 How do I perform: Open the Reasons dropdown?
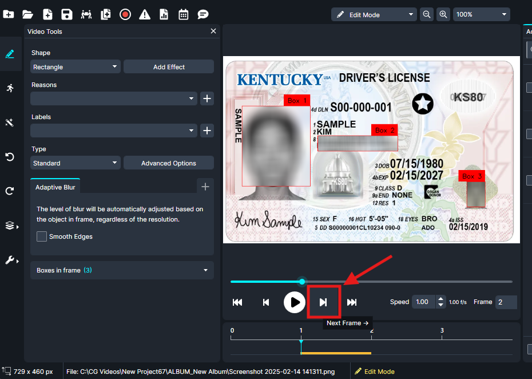click(x=114, y=98)
